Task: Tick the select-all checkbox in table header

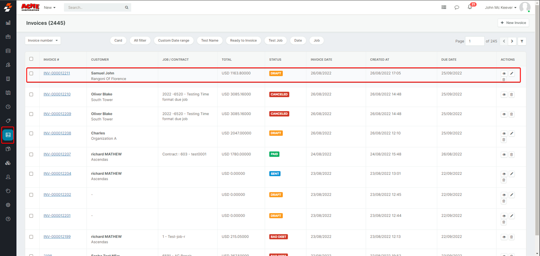Action: tap(31, 59)
